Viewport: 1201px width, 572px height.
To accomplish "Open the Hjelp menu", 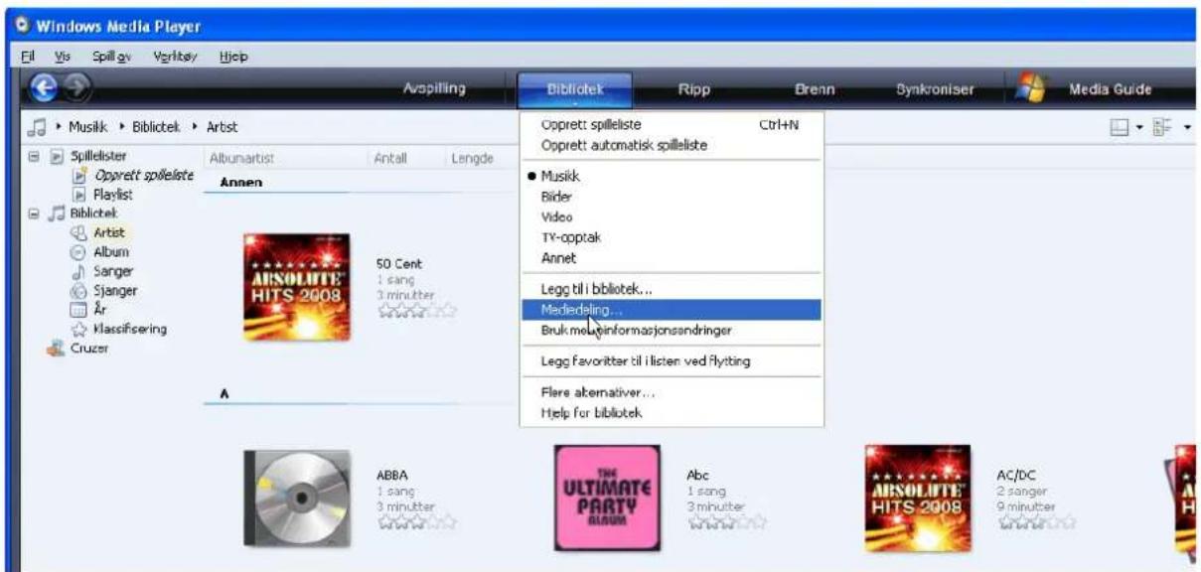I will coord(231,57).
